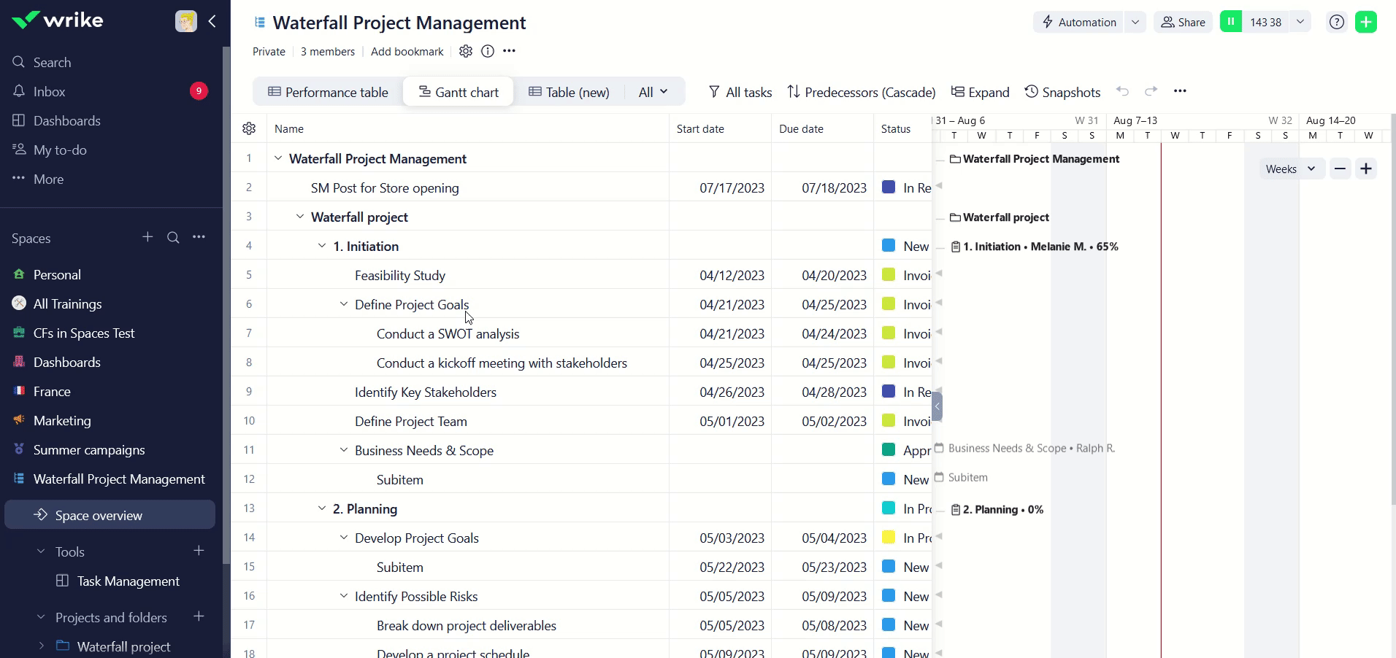Collapse the 1. Initiation task group
Viewport: 1396px width, 658px height.
322,246
